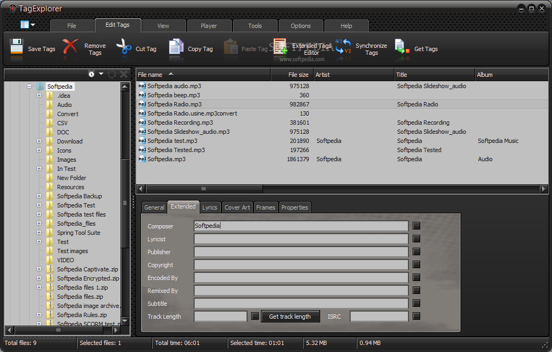Expand the Softpedia Test folder node
Viewport: 552px width, 352px height.
[x=39, y=205]
